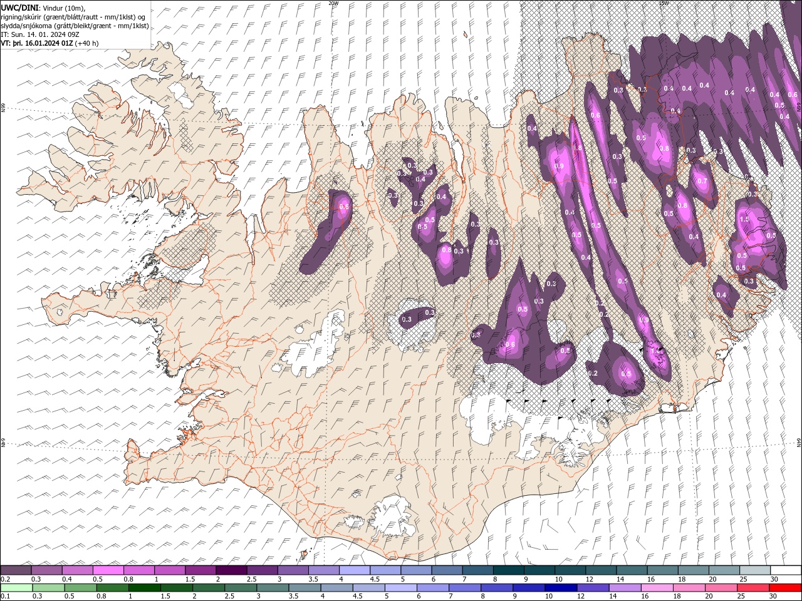Select the 1.5 swatch in the purple legend row
This screenshot has width=802, height=601.
[200, 570]
